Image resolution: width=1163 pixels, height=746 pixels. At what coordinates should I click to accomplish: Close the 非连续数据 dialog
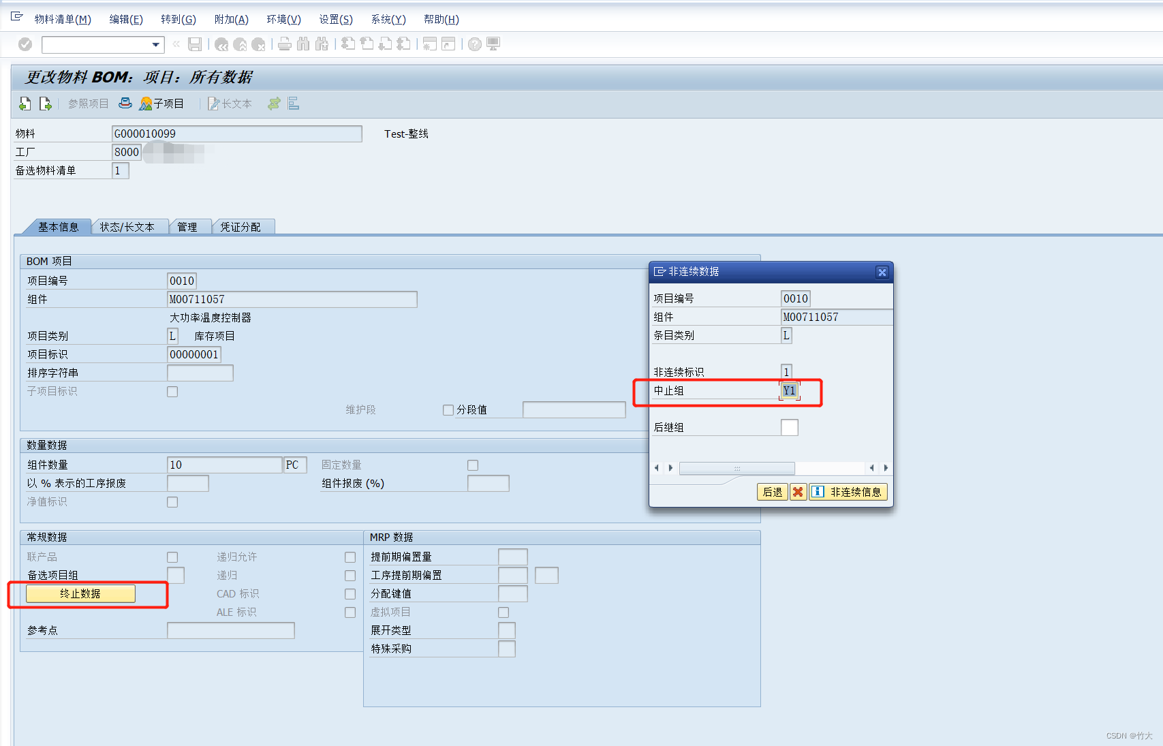(x=882, y=273)
